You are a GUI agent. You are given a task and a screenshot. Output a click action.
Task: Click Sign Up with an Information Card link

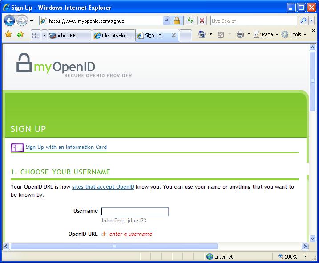[x=66, y=147]
